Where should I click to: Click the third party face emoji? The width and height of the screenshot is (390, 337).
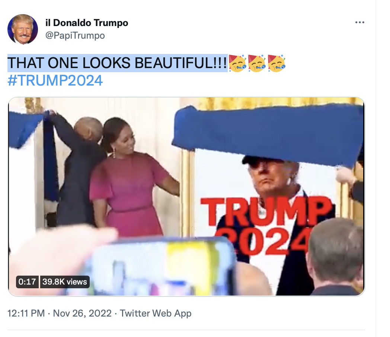276,63
